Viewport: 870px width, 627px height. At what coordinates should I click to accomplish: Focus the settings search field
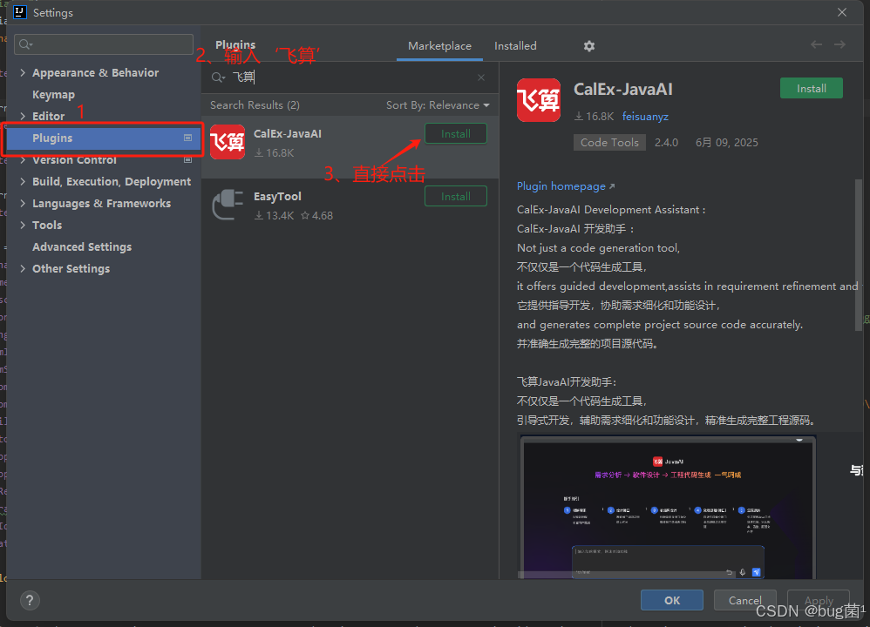pos(104,44)
